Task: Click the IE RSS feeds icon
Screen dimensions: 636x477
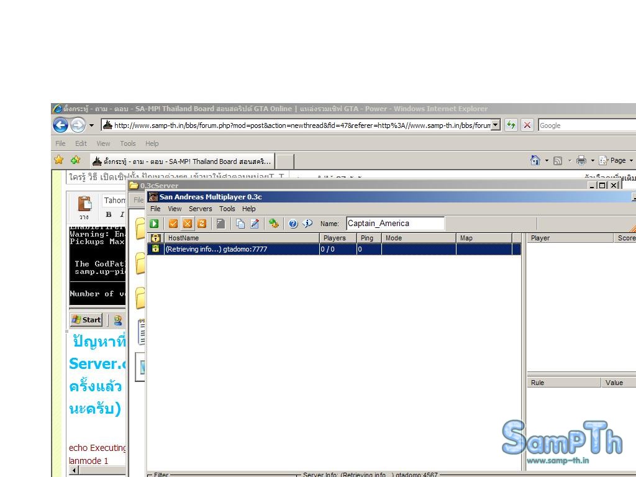Action: (558, 161)
